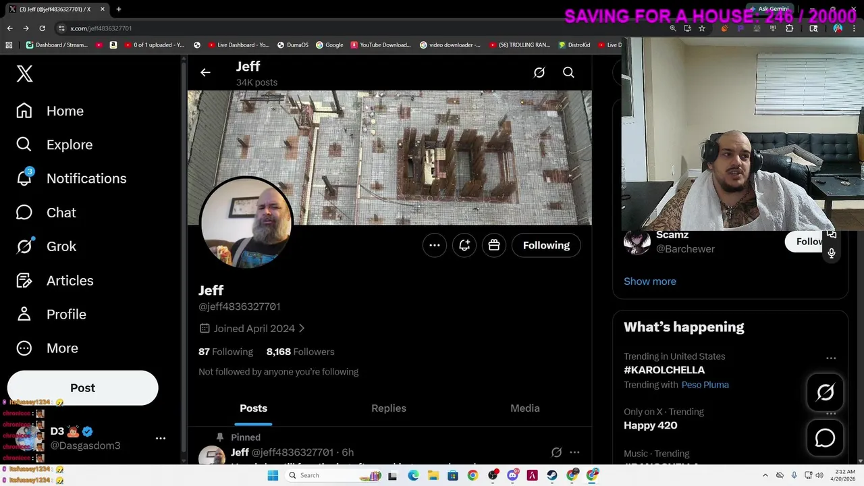Open Jeff's profile picture
Viewport: 864px width, 486px height.
[246, 223]
